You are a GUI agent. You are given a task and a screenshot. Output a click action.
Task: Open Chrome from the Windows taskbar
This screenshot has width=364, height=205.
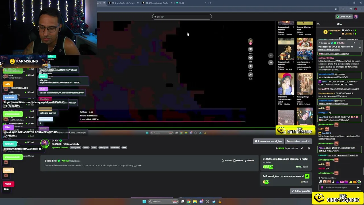tap(189, 202)
